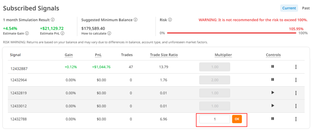Confirm multiplier with orange OK button
The image size is (313, 131).
(237, 119)
